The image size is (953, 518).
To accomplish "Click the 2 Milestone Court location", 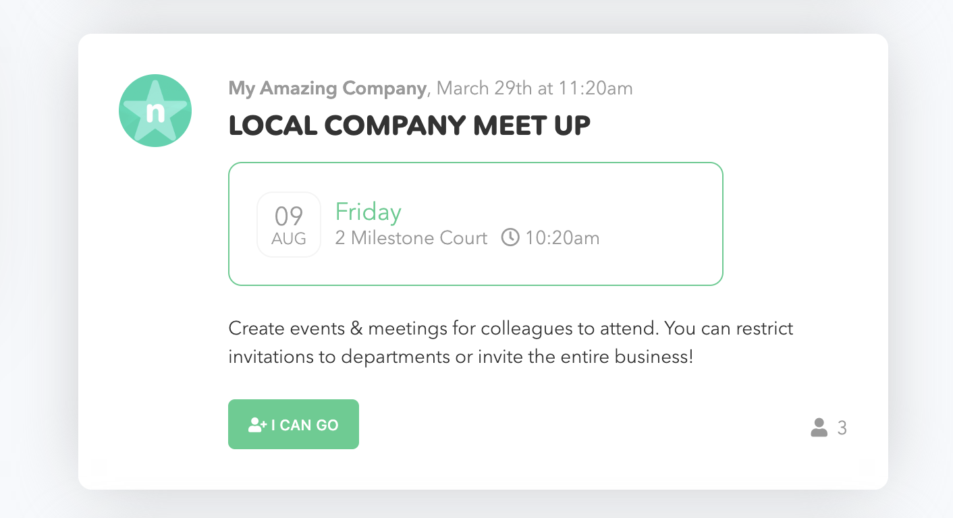I will click(x=411, y=238).
